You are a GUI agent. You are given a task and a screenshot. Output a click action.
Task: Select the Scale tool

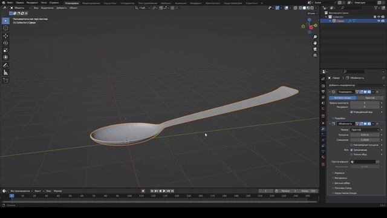[5, 50]
